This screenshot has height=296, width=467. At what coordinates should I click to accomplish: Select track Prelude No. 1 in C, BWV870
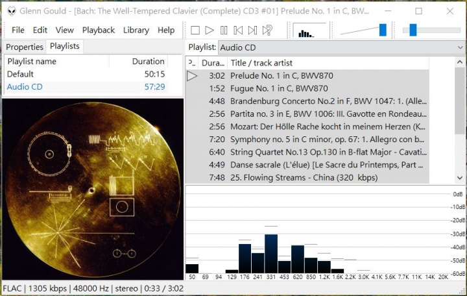pos(307,76)
